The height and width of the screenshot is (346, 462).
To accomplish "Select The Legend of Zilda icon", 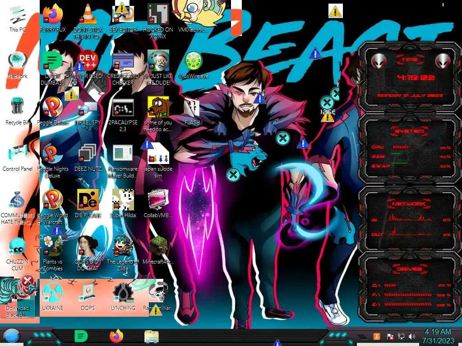I will (123, 253).
